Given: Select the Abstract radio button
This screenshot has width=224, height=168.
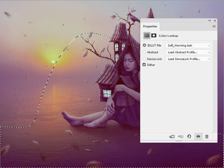Looking at the screenshot, I should coord(144,52).
